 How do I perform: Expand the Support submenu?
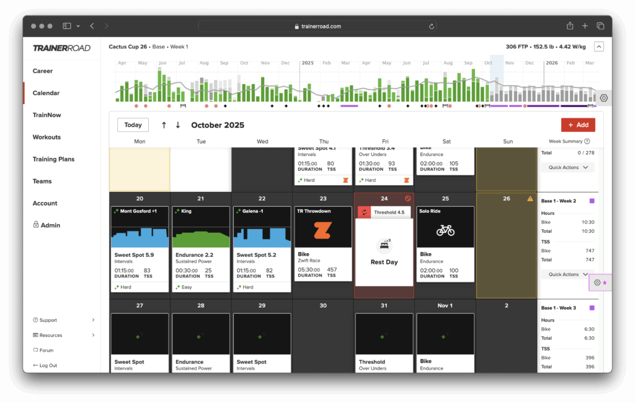[x=93, y=320]
